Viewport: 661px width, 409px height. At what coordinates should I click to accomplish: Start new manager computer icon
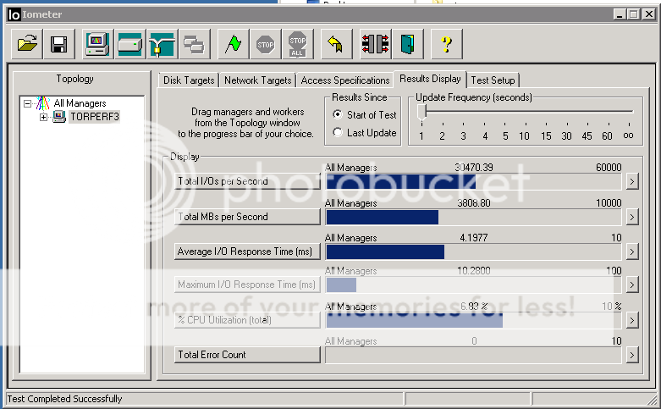97,44
